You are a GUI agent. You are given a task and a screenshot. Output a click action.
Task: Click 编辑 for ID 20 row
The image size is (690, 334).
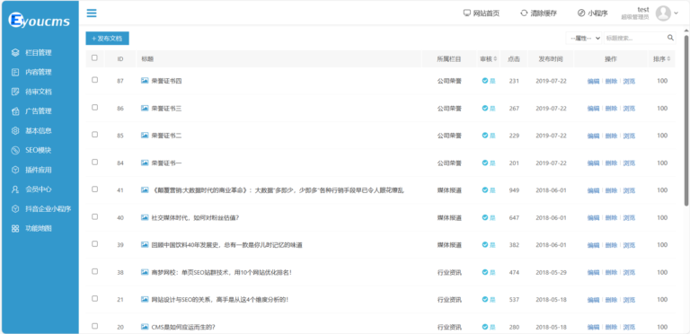593,328
